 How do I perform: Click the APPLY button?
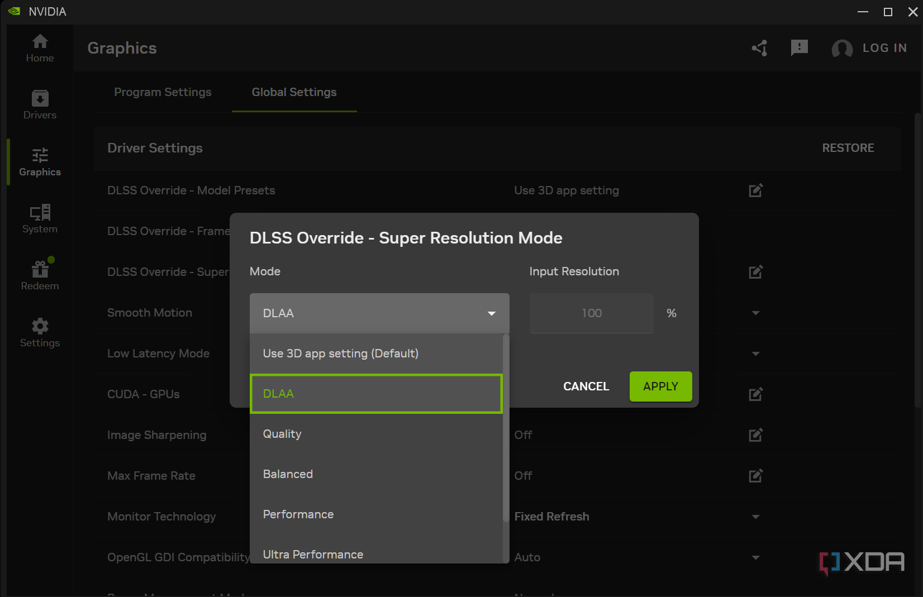coord(660,386)
